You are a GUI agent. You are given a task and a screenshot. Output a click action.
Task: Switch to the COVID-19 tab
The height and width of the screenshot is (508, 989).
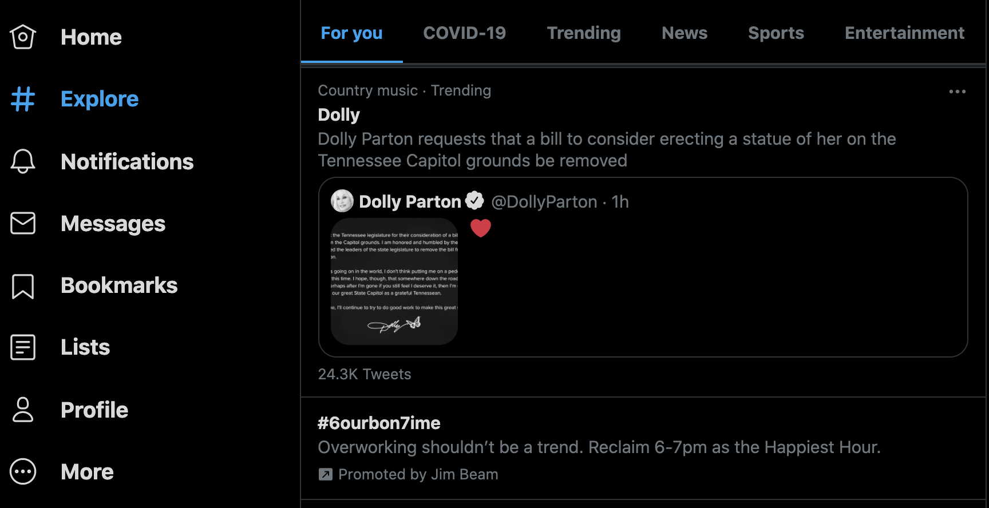[x=464, y=33]
